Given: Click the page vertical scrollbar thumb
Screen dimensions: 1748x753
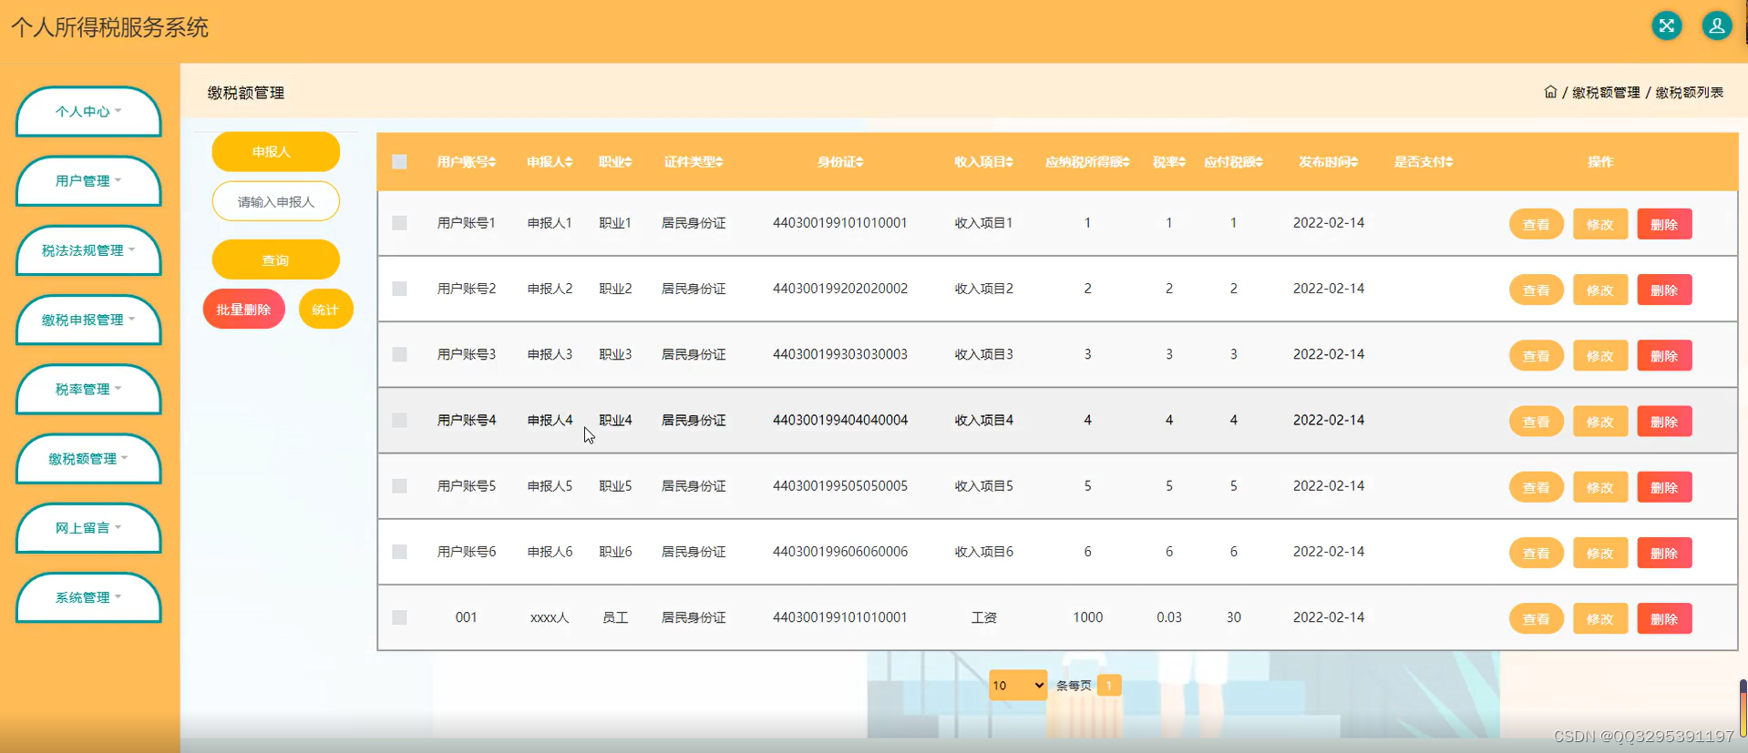Looking at the screenshot, I should click(x=1743, y=708).
